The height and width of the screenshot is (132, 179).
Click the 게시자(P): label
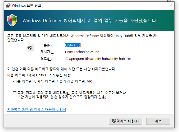(x=48, y=52)
